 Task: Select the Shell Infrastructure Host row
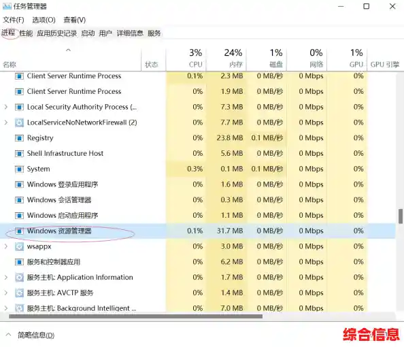click(198, 153)
